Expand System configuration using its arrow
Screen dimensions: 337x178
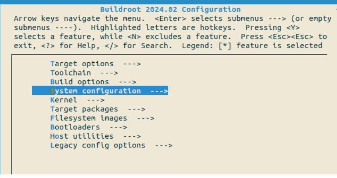[159, 91]
